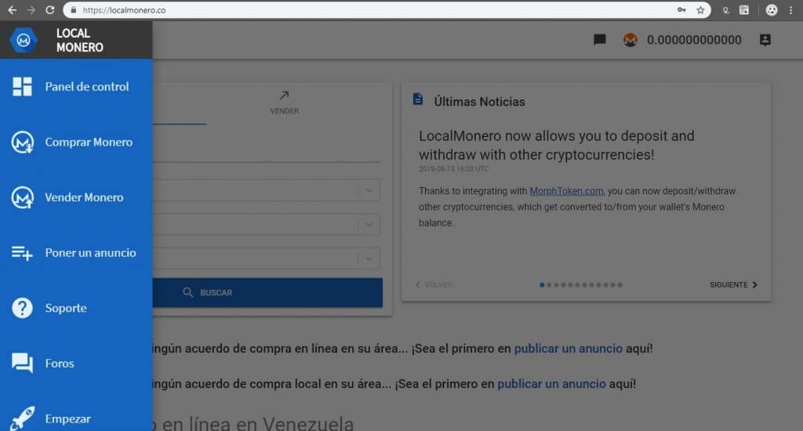Click the pin extension icon in the browser toolbar
This screenshot has height=431, width=803.
(x=725, y=10)
